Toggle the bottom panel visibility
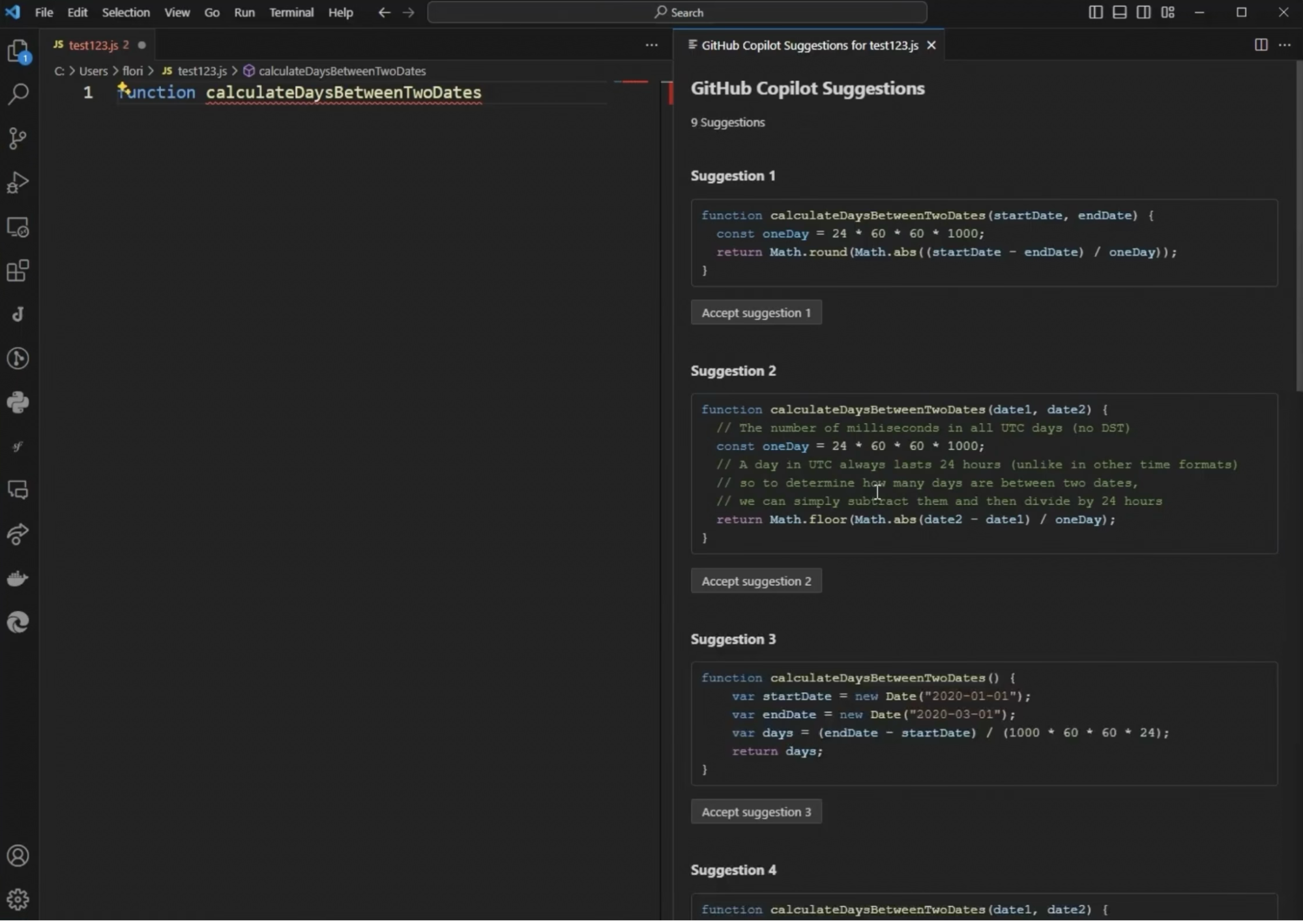The height and width of the screenshot is (921, 1303). click(x=1119, y=12)
